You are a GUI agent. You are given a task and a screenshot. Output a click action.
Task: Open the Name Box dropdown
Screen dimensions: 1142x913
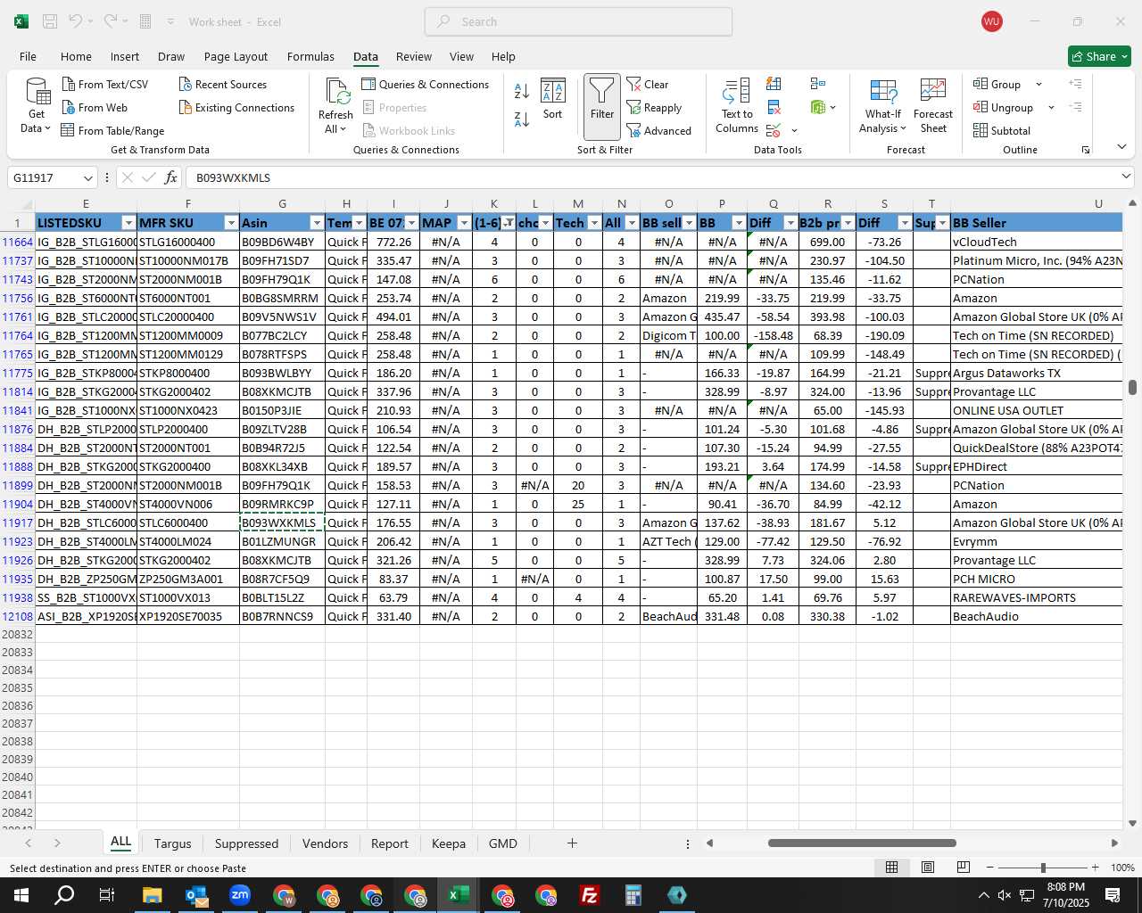click(x=87, y=177)
